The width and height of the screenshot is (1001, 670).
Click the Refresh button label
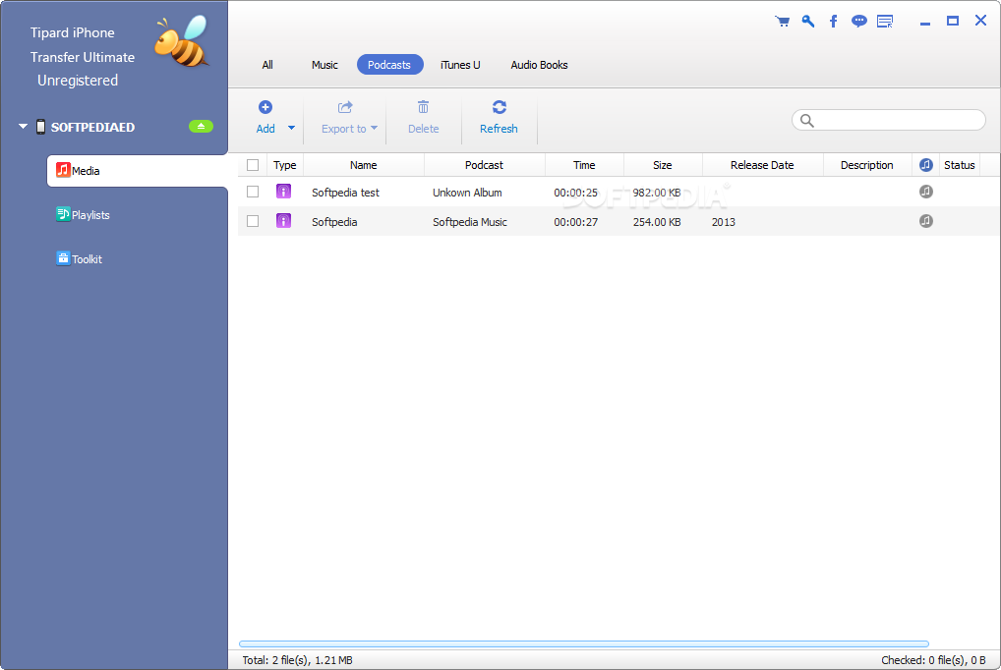[x=499, y=129]
